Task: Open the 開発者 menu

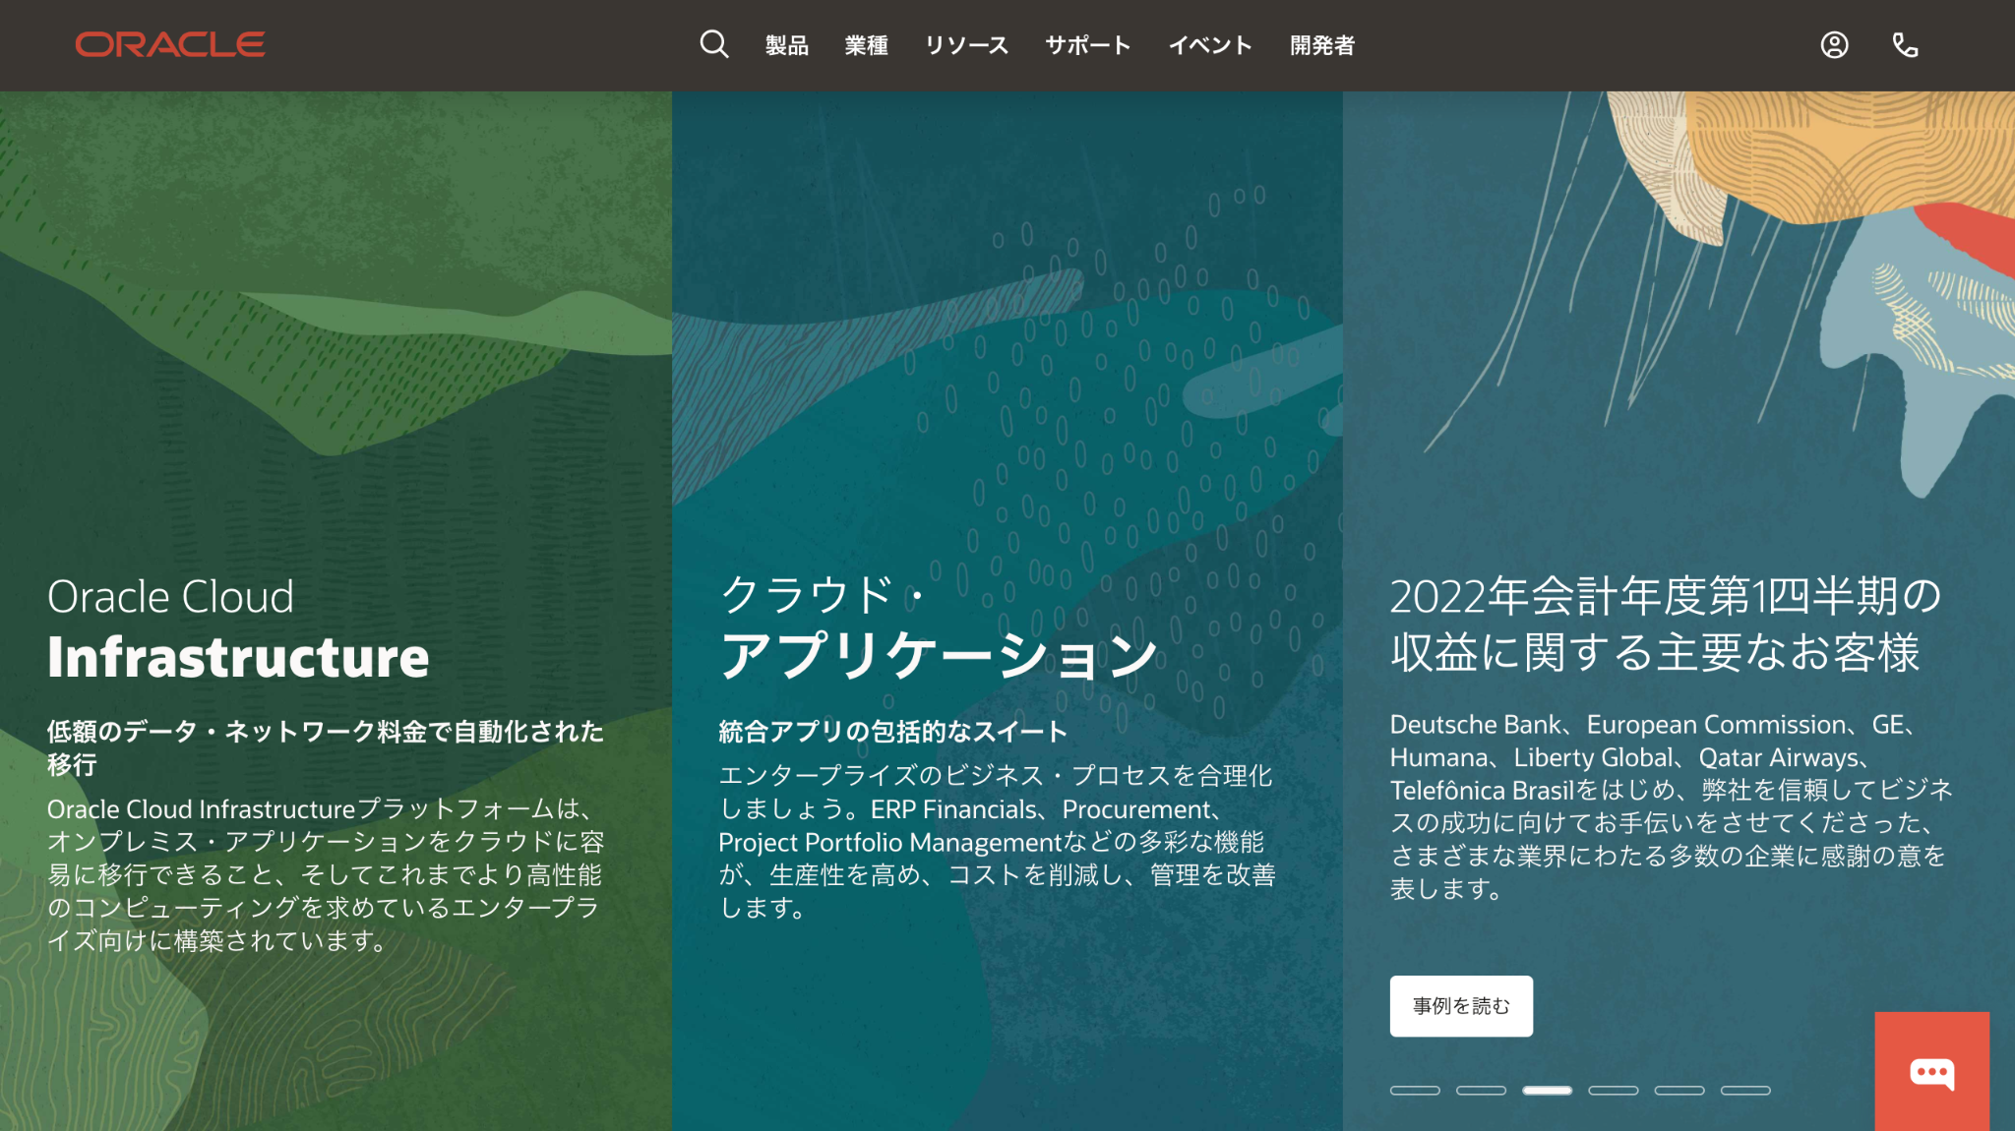Action: tap(1322, 45)
